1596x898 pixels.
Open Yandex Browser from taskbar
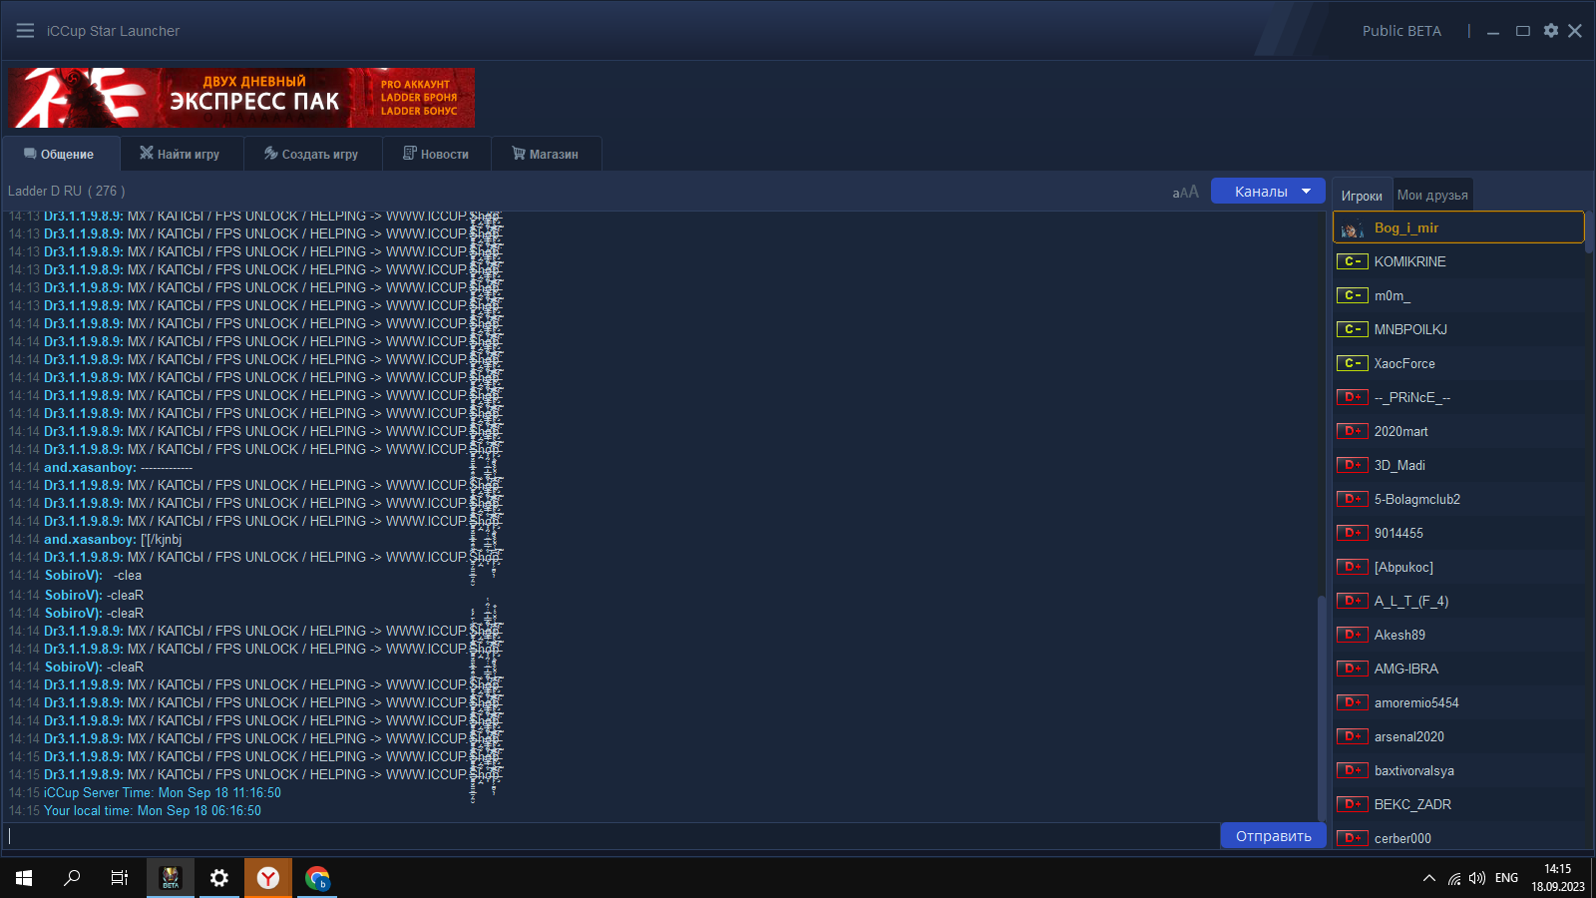(268, 878)
